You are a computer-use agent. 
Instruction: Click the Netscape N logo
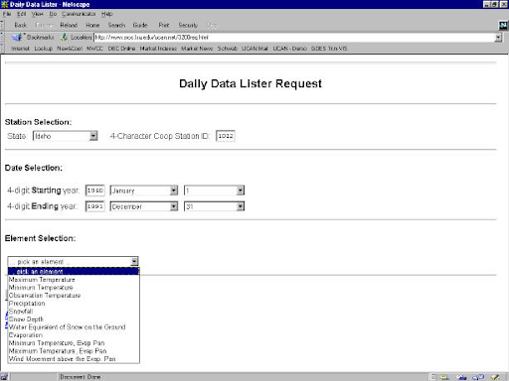click(x=503, y=25)
